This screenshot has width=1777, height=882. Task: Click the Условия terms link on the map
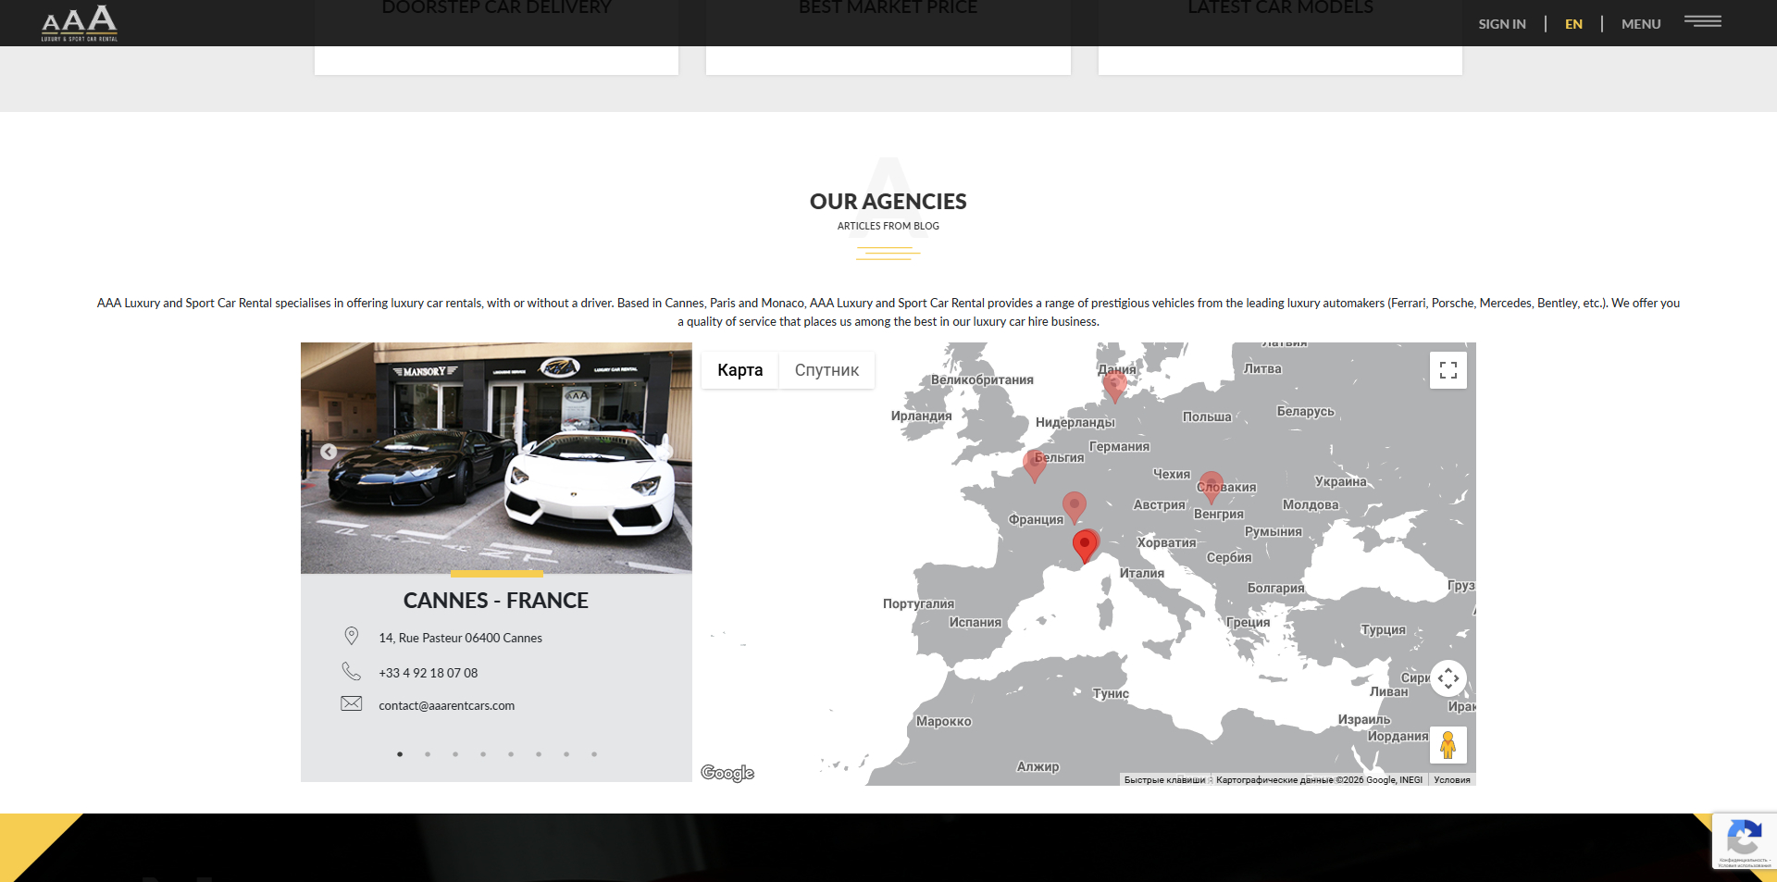tap(1451, 779)
